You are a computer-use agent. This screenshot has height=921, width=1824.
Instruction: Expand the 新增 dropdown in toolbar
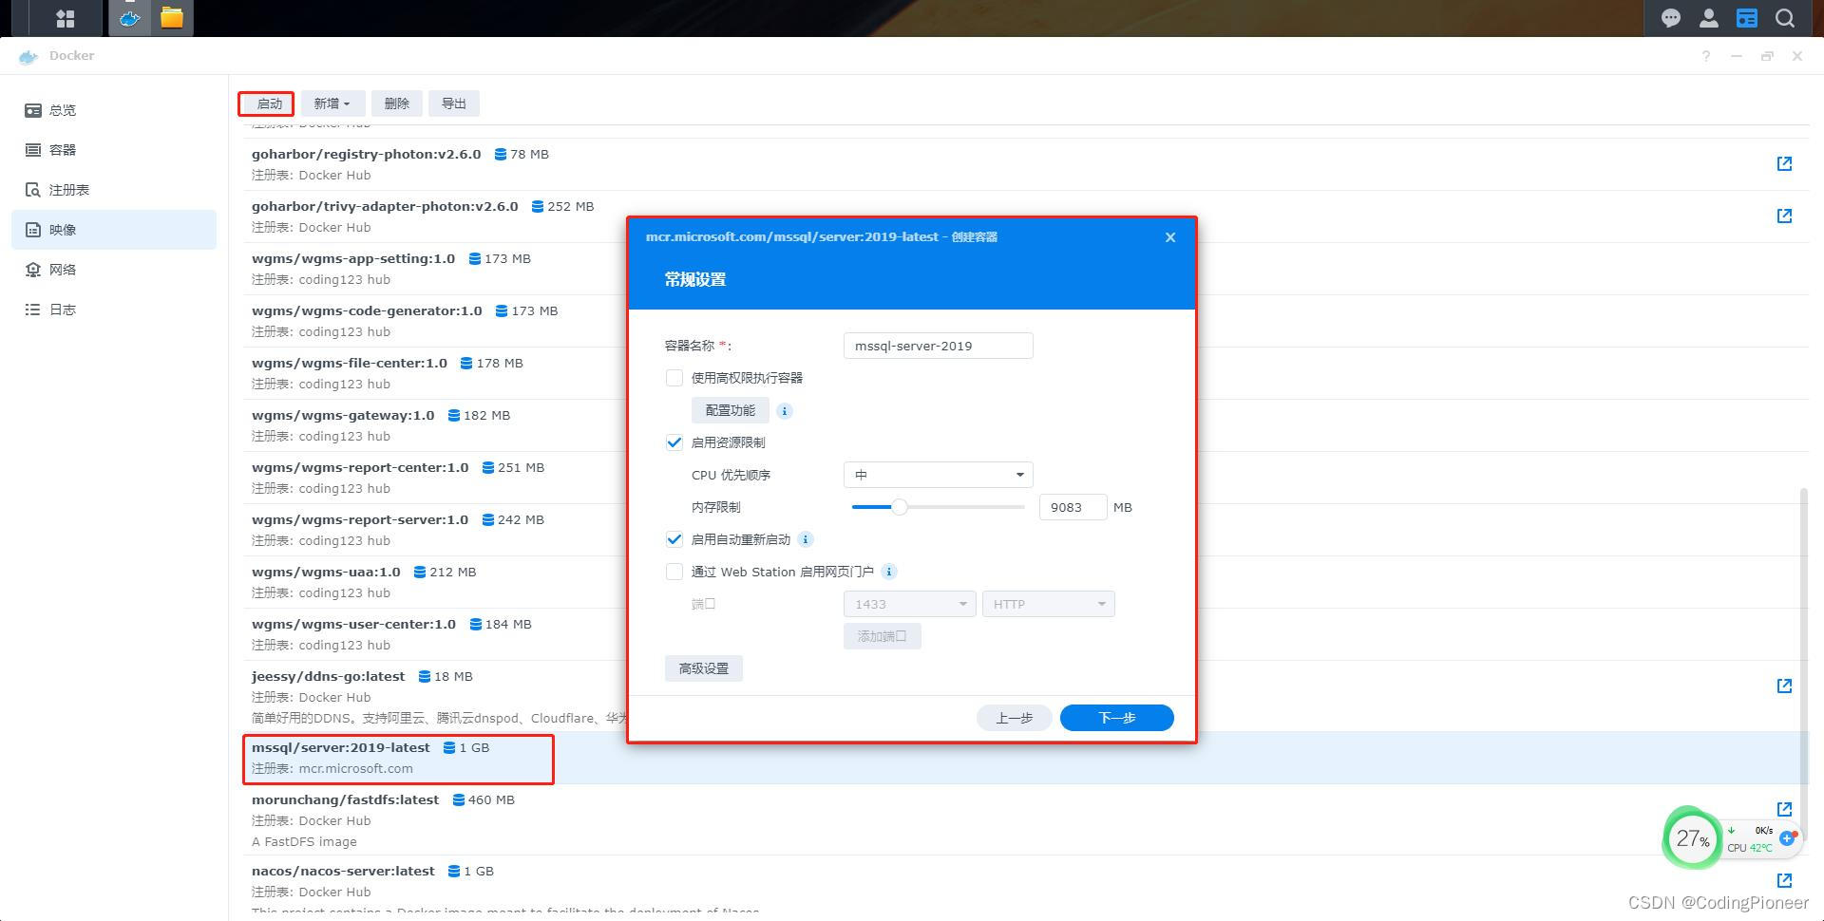(x=332, y=103)
